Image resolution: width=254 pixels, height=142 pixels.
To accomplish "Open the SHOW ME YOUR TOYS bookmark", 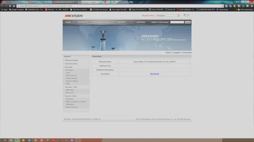I will 206,9.
